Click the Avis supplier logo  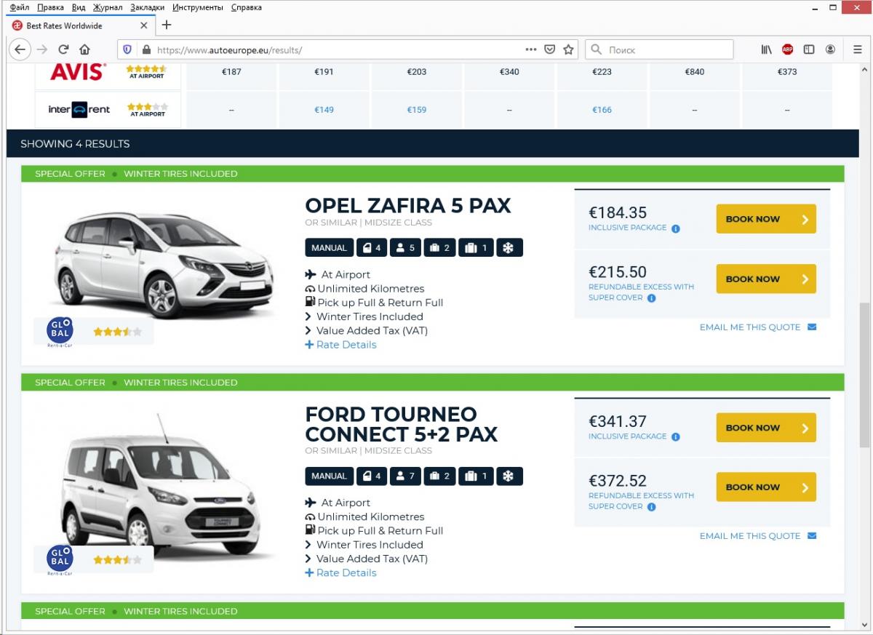click(78, 72)
